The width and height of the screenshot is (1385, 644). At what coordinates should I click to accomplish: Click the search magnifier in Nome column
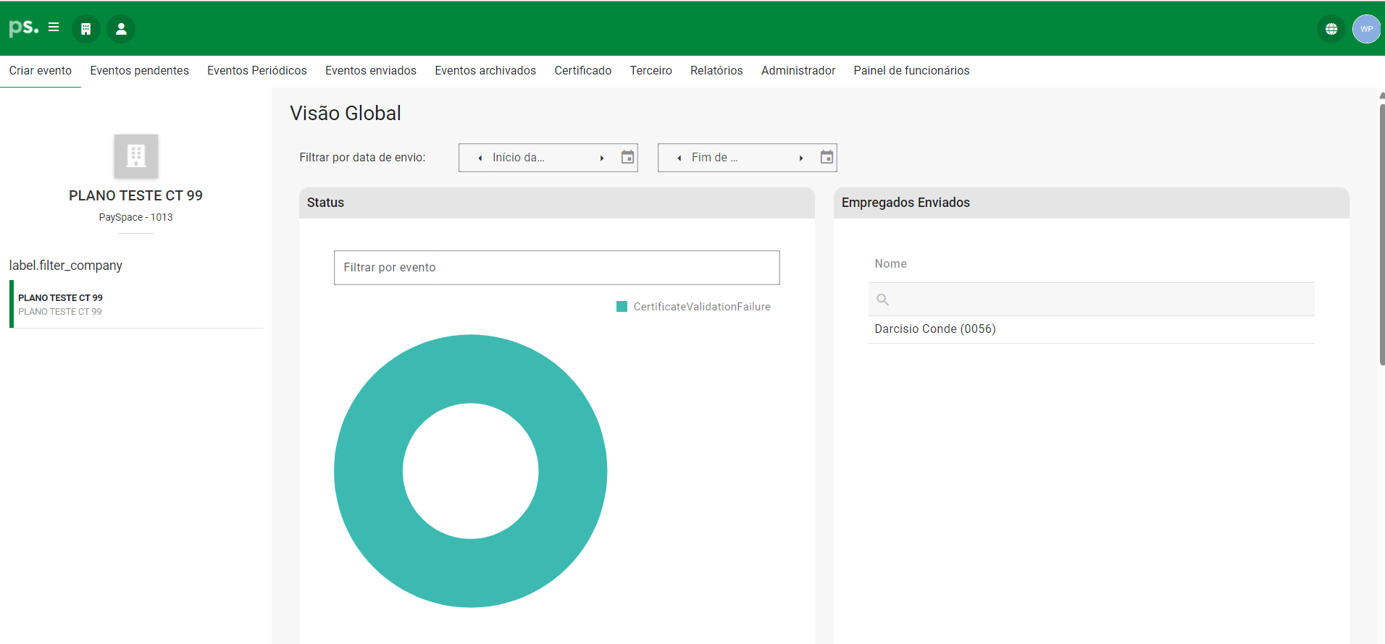882,300
